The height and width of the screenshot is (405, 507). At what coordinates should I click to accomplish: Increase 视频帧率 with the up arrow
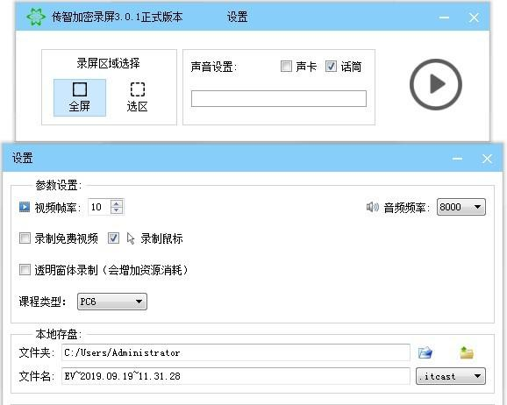tap(117, 203)
